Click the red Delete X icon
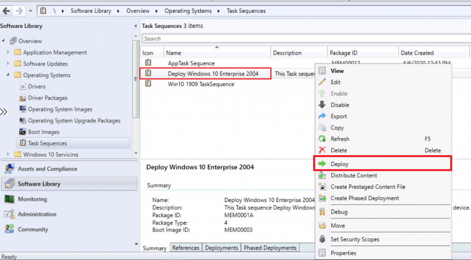471x260 pixels. (x=322, y=150)
